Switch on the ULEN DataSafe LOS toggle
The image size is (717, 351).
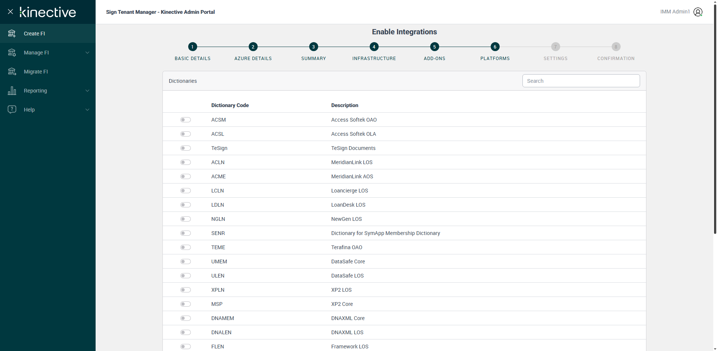click(x=186, y=276)
